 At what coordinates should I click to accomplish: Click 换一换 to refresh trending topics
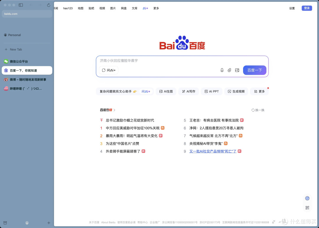click(258, 110)
